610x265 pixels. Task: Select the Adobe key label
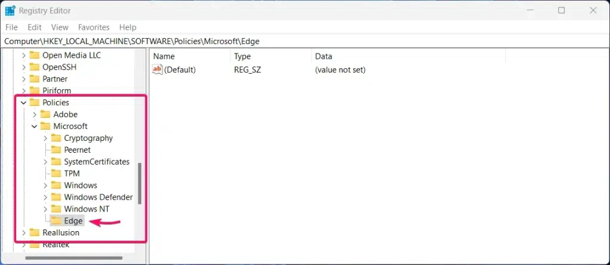point(66,115)
